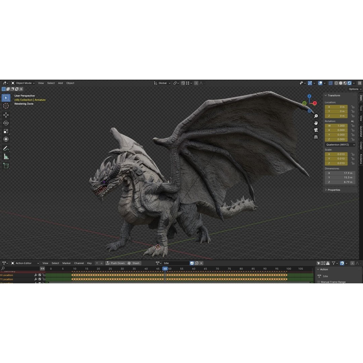Viewport: 363px width, 363px height.
Task: Activate the Scale tool
Action: click(x=6, y=131)
